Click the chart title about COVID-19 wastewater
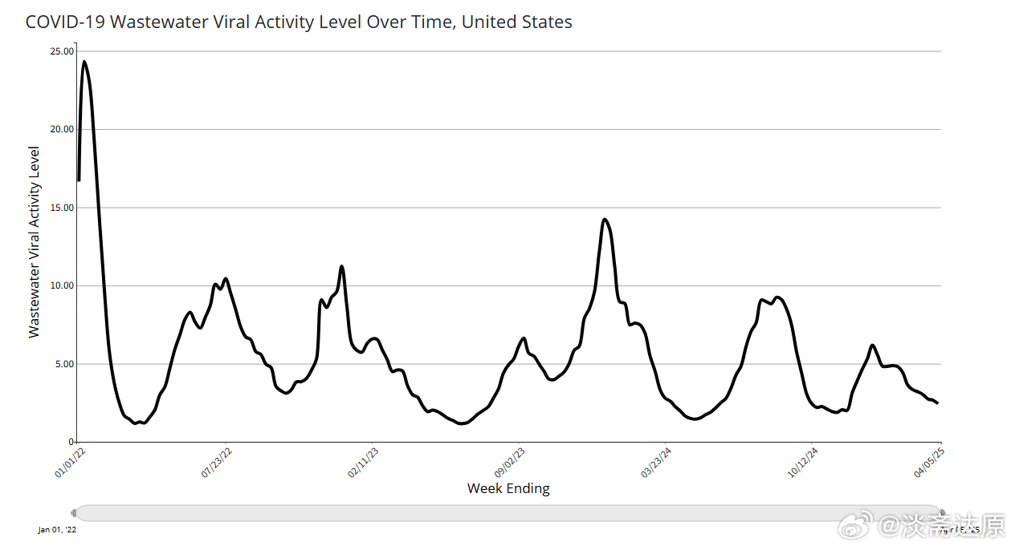The image size is (1015, 550). click(299, 22)
